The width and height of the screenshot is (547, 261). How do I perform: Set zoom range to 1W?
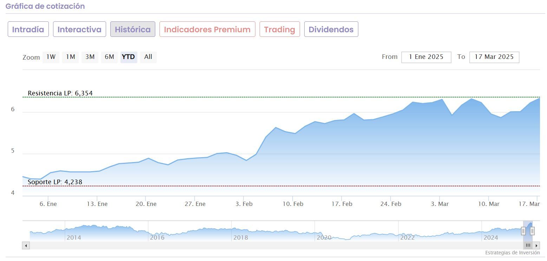tap(51, 57)
